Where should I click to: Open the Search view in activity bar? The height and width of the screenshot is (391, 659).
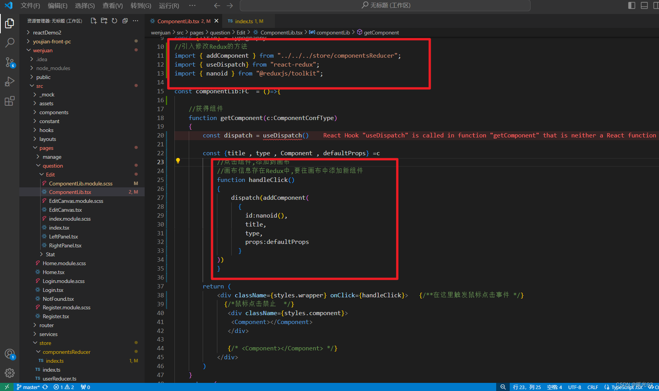click(x=9, y=43)
